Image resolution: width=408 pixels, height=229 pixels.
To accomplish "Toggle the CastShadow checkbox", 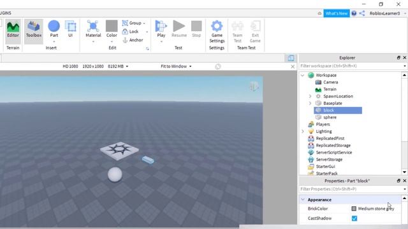I will 354,218.
